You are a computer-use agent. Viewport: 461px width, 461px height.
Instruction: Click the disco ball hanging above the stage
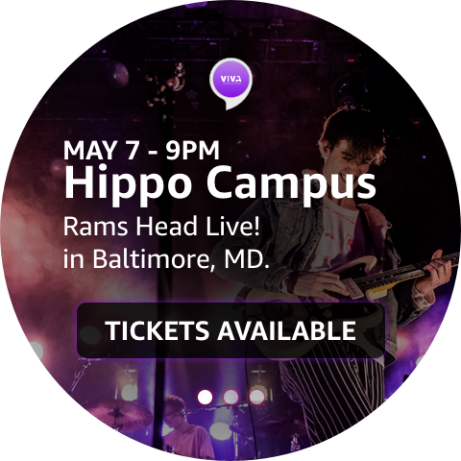pos(116,73)
